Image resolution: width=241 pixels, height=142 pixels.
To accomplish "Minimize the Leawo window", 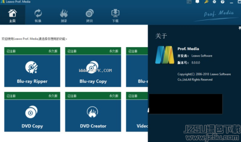I will 231,2.
